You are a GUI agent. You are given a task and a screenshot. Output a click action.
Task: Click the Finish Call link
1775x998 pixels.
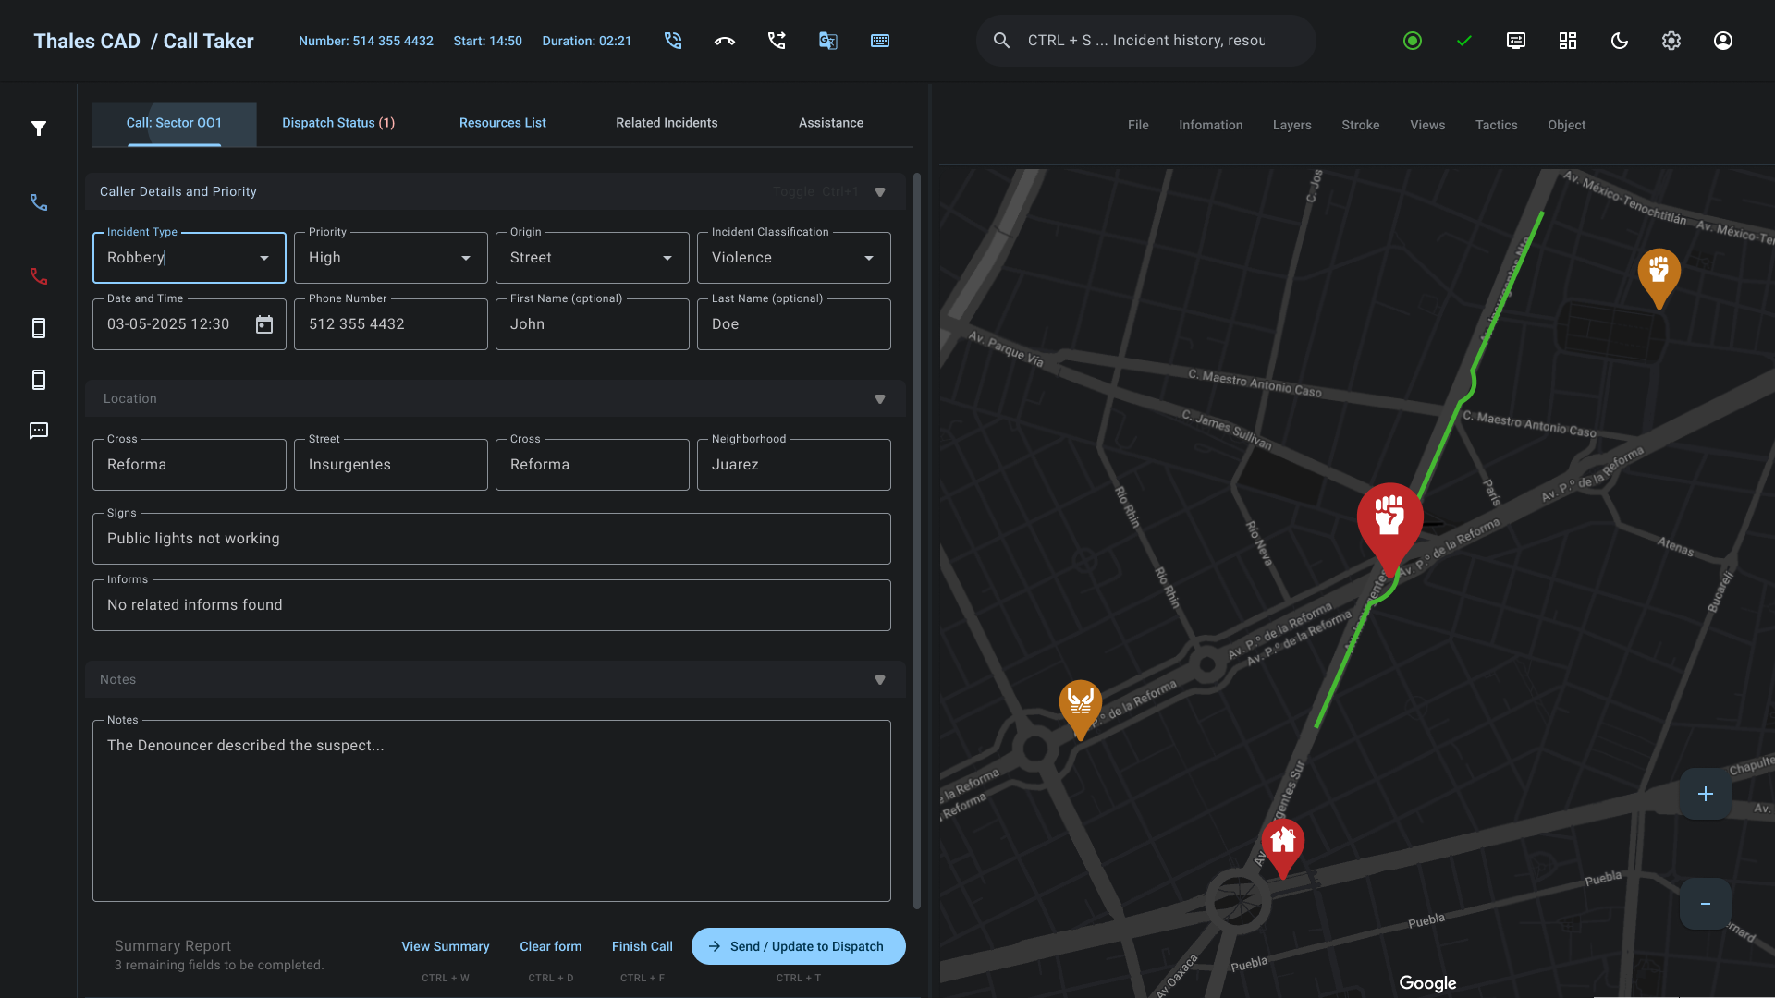click(642, 946)
